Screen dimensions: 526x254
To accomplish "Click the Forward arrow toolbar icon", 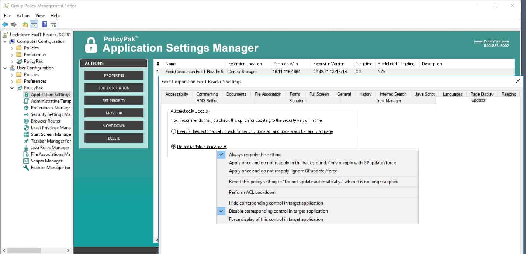I will [x=14, y=25].
